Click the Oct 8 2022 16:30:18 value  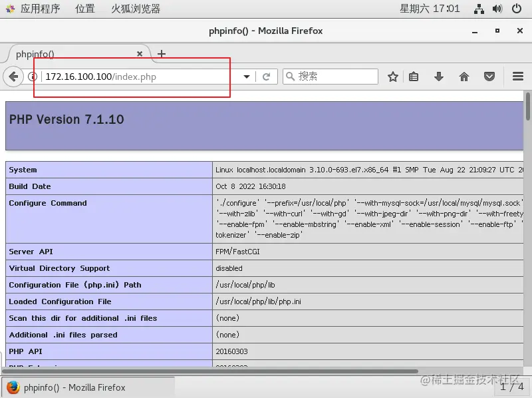tap(251, 186)
